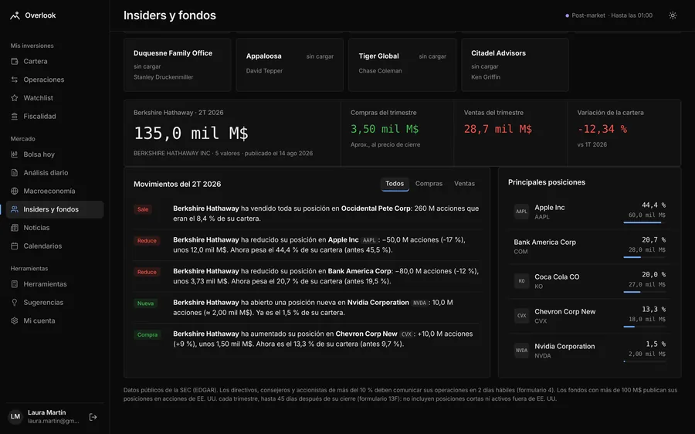This screenshot has width=695, height=434.
Task: Click the Sugerencias lightbulb icon
Action: (15, 303)
